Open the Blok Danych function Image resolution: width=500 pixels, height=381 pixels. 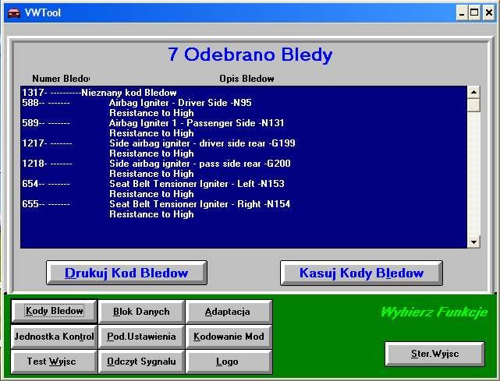(x=141, y=312)
